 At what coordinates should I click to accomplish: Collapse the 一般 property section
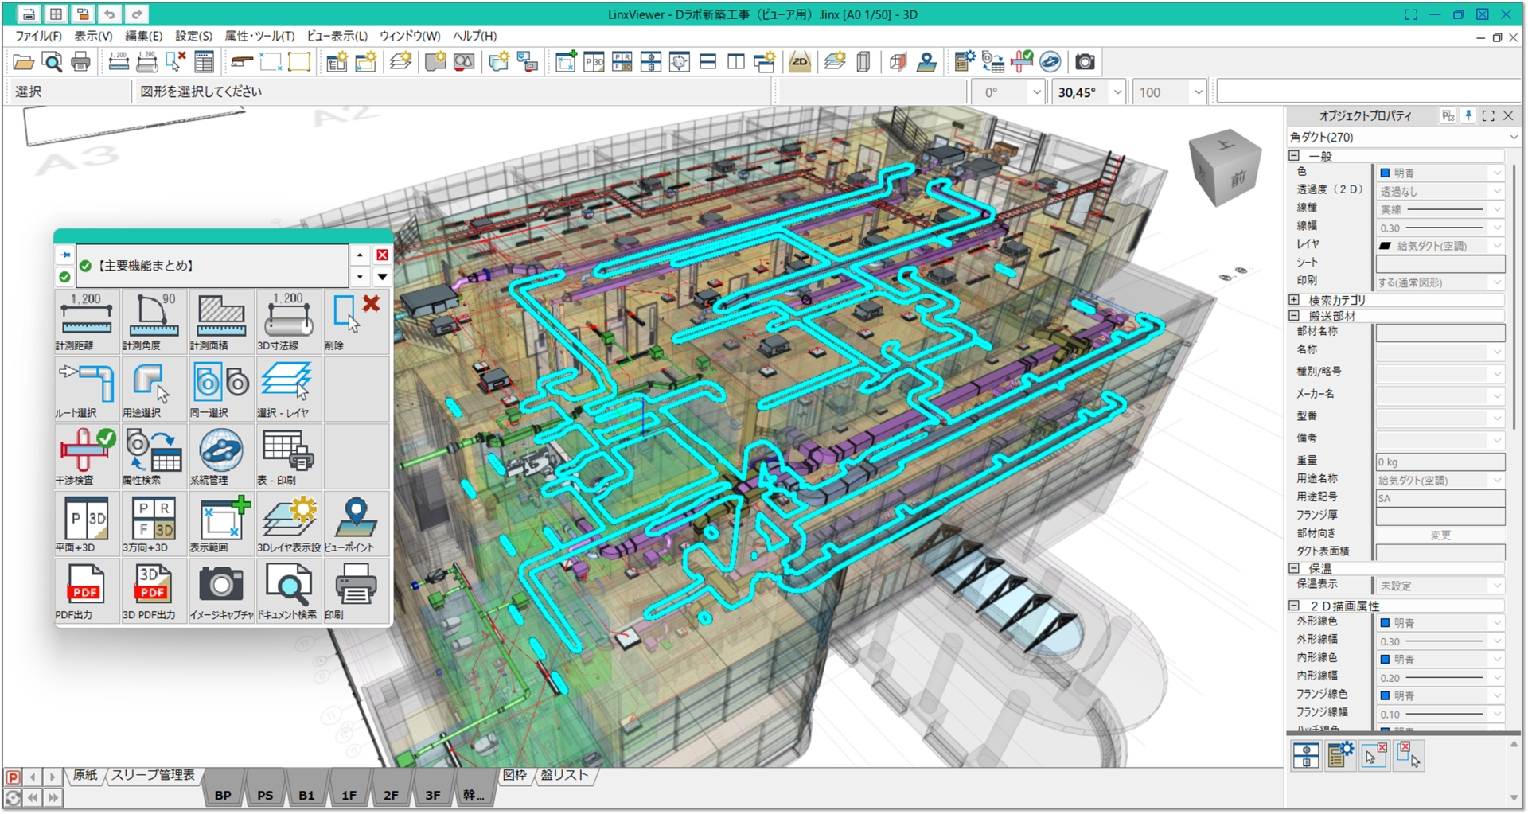click(x=1294, y=156)
